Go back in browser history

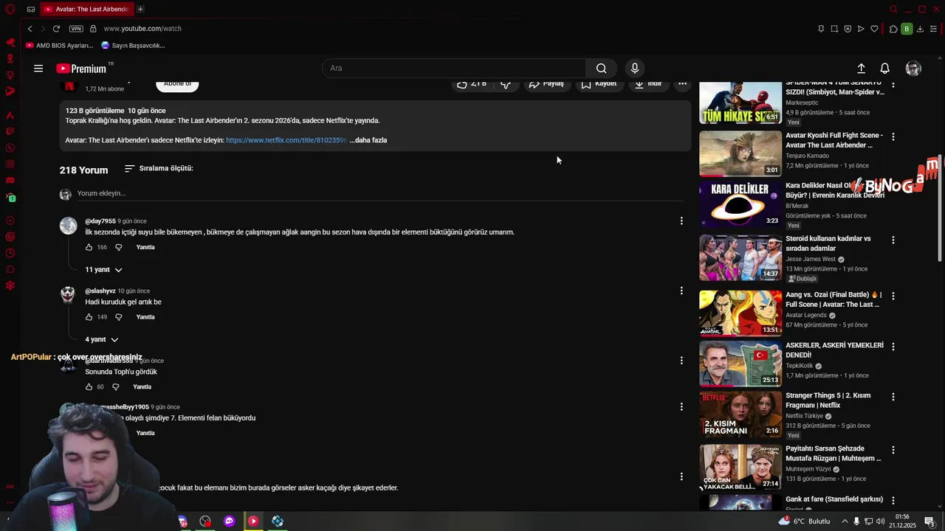tap(30, 29)
